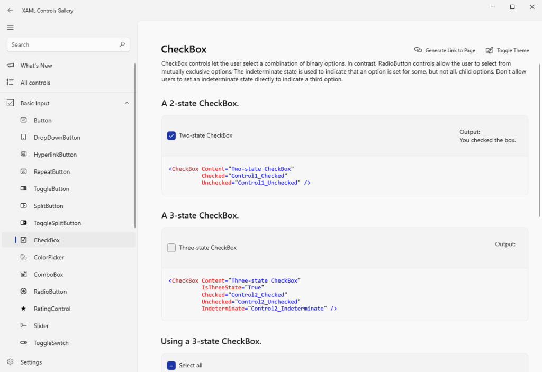Click Generate Link to Page

pyautogui.click(x=445, y=50)
